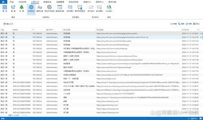Screen dimensions: 203x120
Task: Sort by the 分组 column header
Action: 6,30
